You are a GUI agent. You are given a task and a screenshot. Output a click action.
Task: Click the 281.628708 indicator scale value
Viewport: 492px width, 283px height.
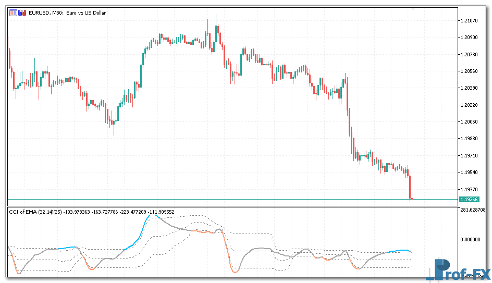click(x=473, y=210)
